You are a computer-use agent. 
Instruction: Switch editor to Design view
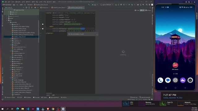148,10
